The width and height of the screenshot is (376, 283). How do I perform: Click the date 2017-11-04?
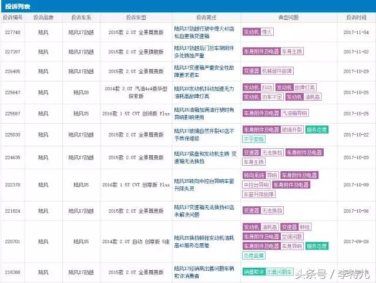(356, 32)
